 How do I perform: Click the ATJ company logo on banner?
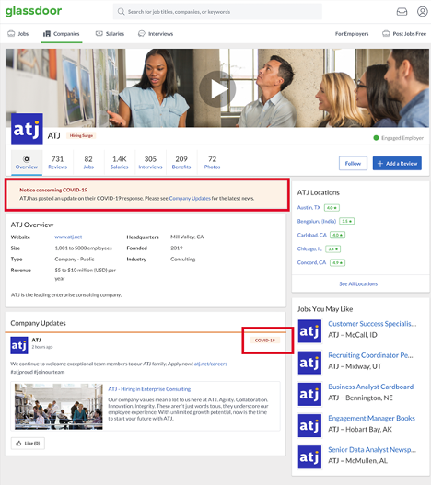click(27, 129)
